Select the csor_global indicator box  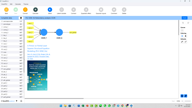(73, 33)
